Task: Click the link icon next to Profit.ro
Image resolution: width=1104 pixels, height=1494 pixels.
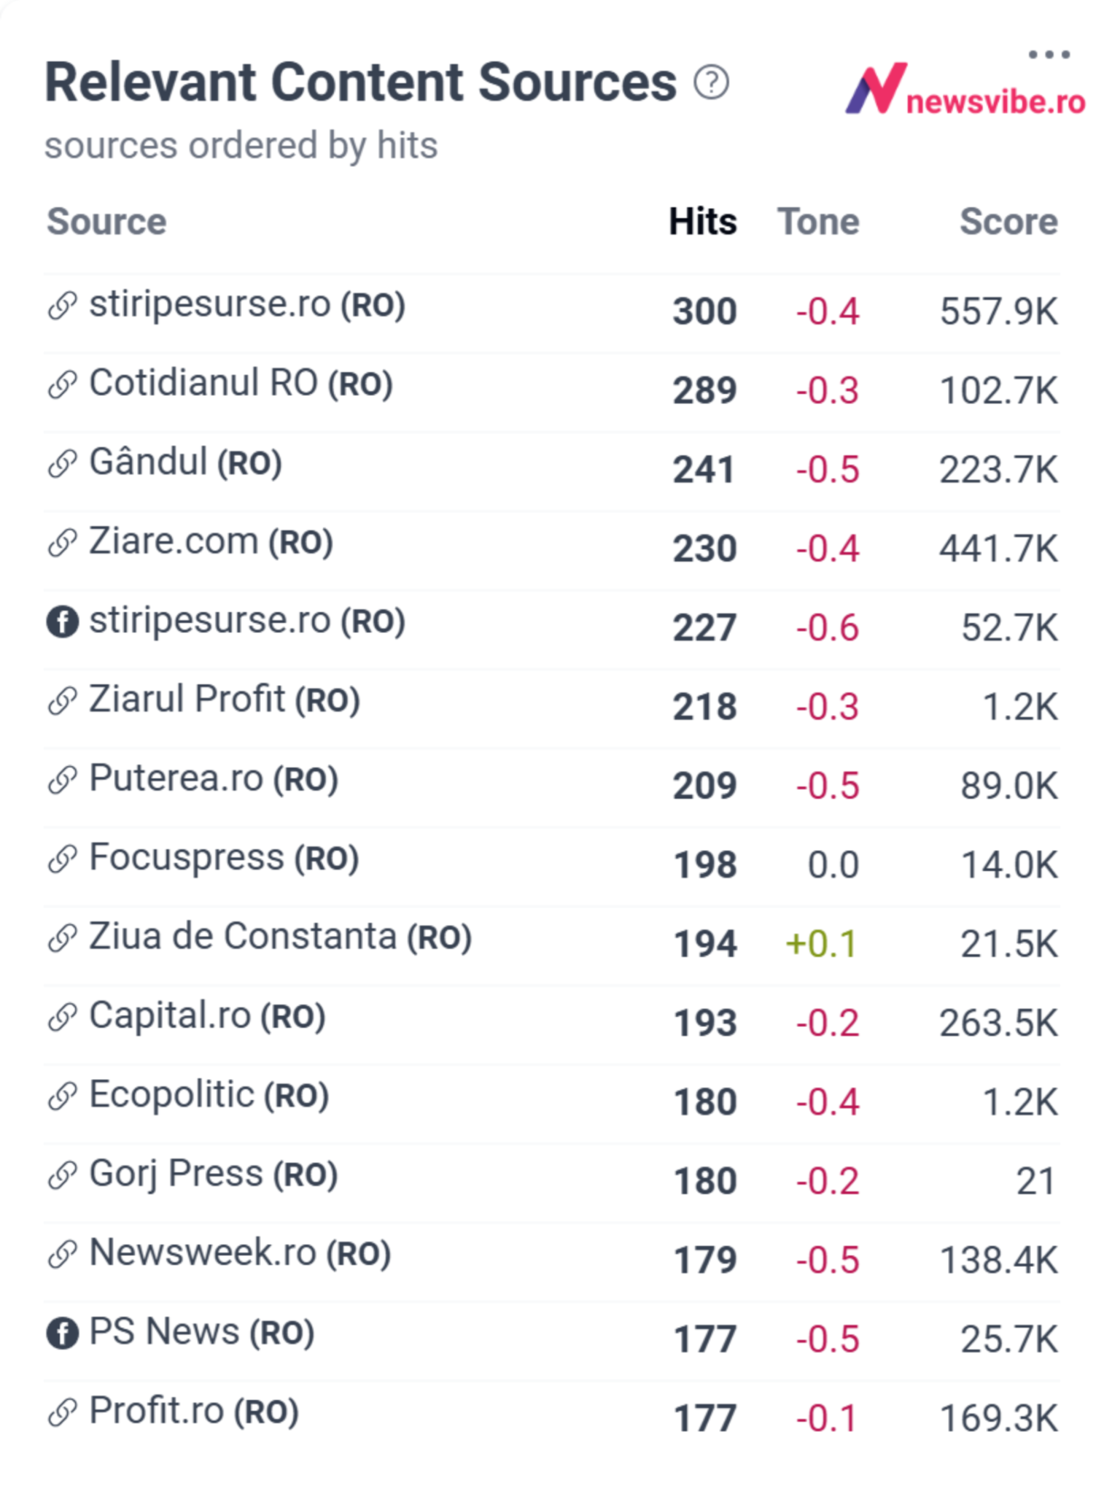Action: tap(63, 1412)
